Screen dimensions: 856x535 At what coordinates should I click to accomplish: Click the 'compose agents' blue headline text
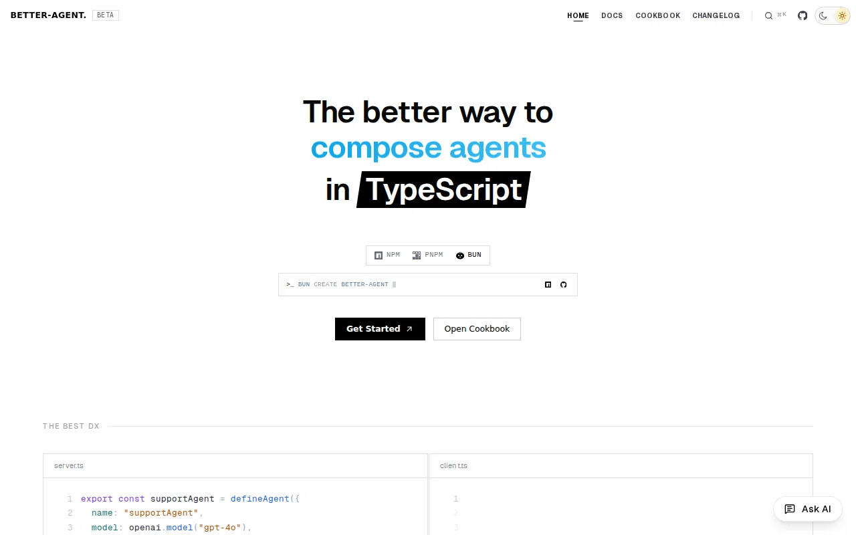429,148
